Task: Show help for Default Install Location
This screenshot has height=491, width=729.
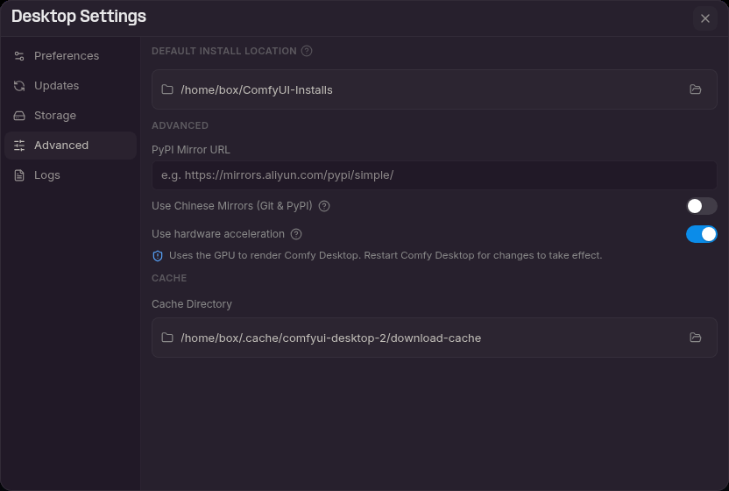Action: pyautogui.click(x=307, y=51)
